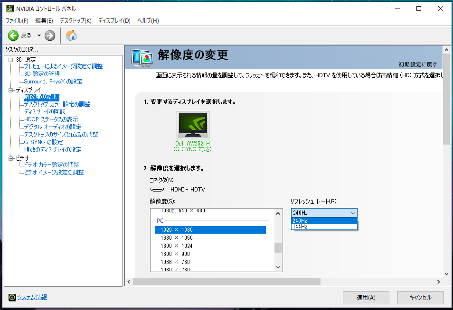Minimize the NVIDIA control panel window
453x310 pixels.
(397, 9)
